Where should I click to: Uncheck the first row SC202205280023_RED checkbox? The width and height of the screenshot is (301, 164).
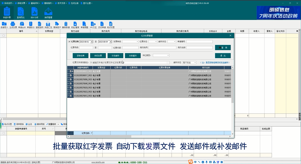pyautogui.click(x=71, y=72)
